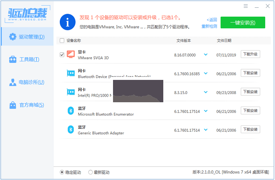
Task: Expand version dropdown for 8.3.15.0
Action: 206,92
